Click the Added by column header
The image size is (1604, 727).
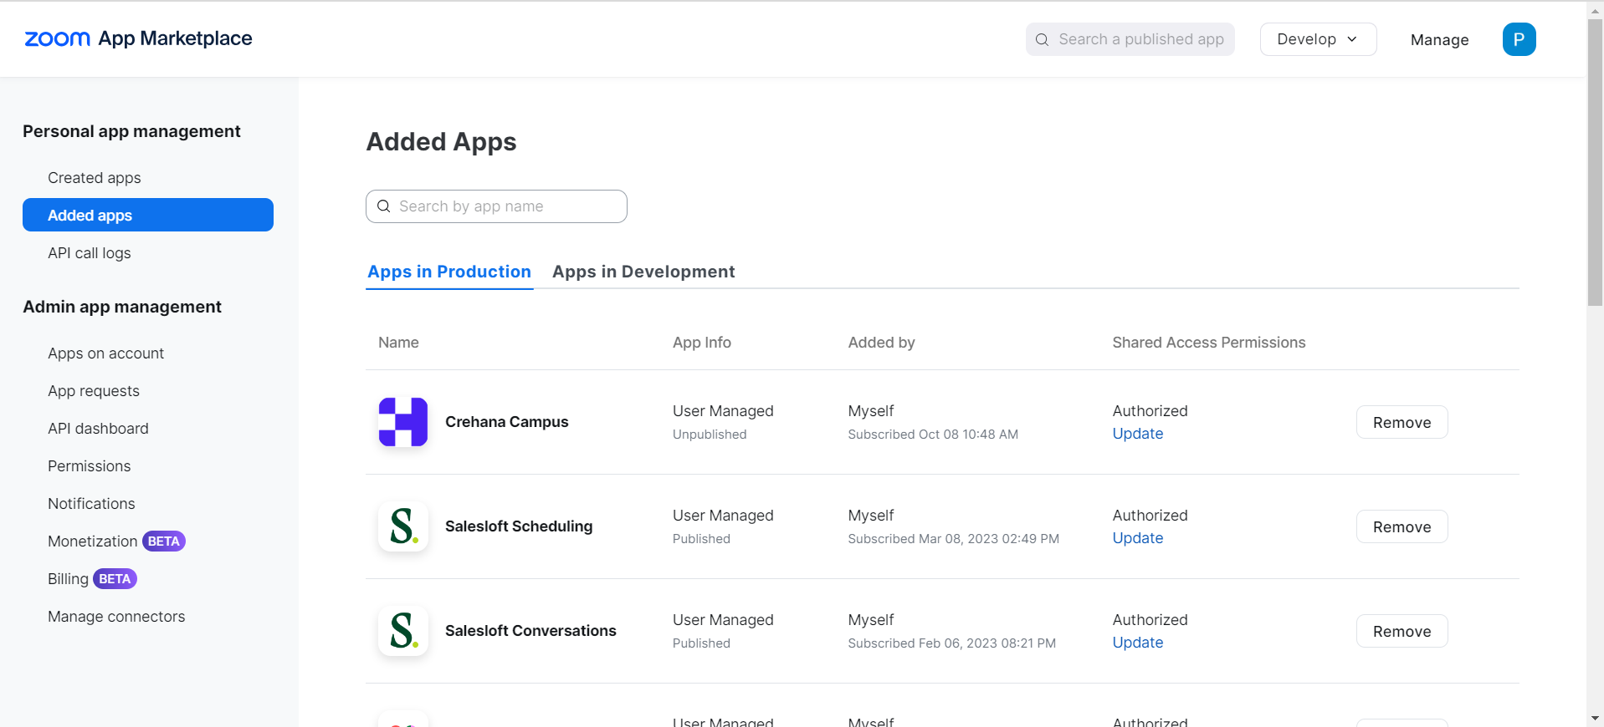(881, 343)
